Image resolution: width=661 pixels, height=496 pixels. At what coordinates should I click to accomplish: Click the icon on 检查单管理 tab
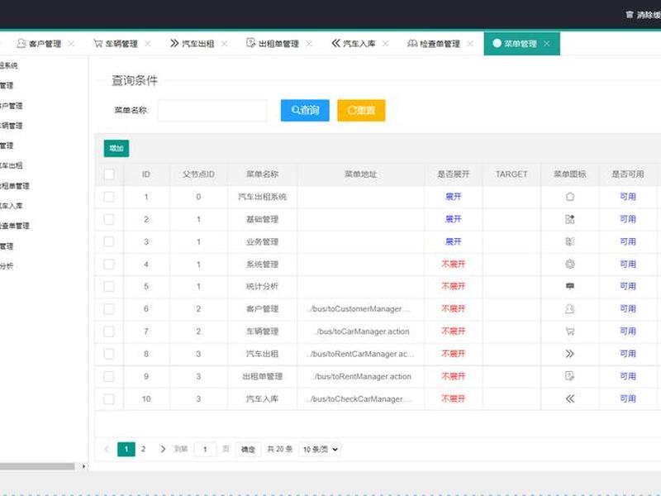click(411, 43)
